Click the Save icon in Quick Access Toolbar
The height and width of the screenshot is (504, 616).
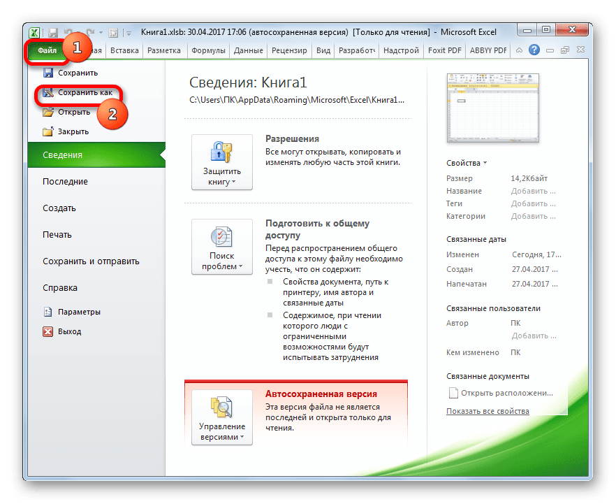[x=53, y=33]
